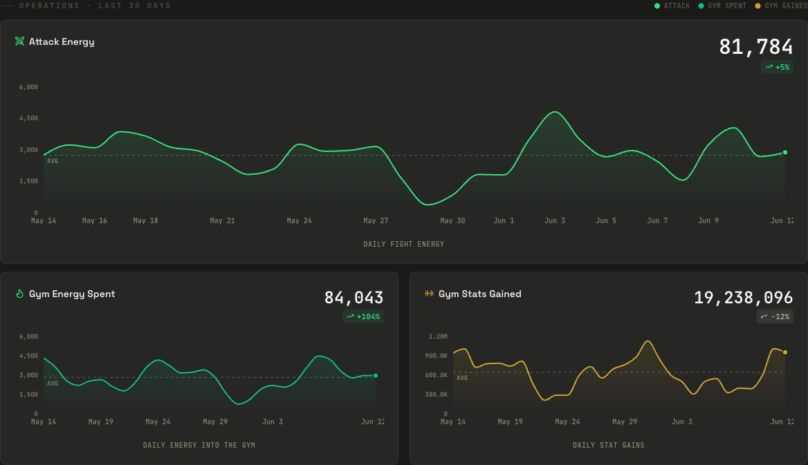Click the flame icon beside Gym Energy Spent
808x465 pixels.
pyautogui.click(x=19, y=294)
